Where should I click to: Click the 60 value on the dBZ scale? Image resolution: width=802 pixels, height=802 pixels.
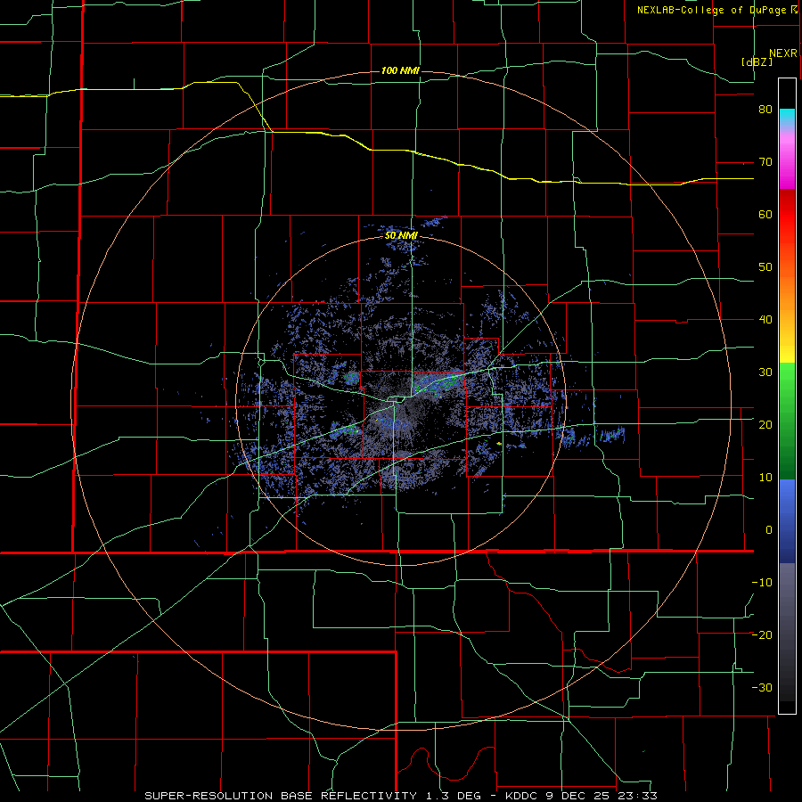(x=765, y=214)
